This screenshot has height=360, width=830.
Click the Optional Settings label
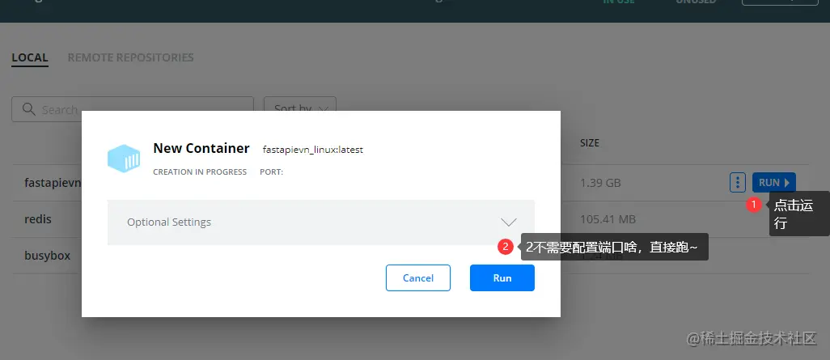[x=169, y=222]
